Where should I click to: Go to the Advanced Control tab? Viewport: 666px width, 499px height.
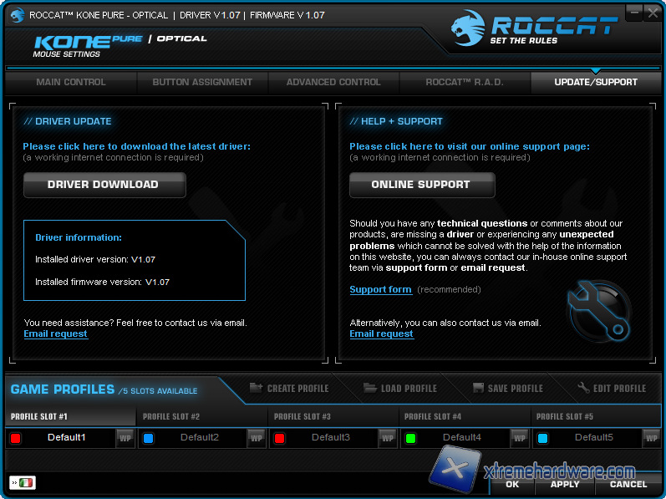click(x=333, y=82)
